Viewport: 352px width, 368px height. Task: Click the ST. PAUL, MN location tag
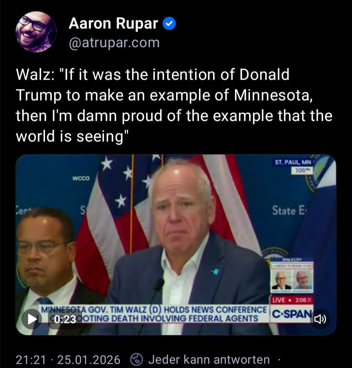coord(293,162)
